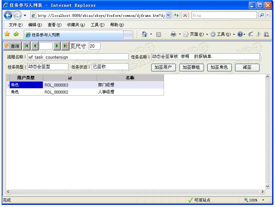Select the ROL_0000003 cell
Image resolution: width=275 pixels, height=207 pixels.
(x=70, y=85)
